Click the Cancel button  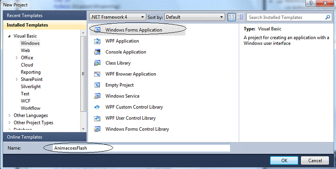315,161
